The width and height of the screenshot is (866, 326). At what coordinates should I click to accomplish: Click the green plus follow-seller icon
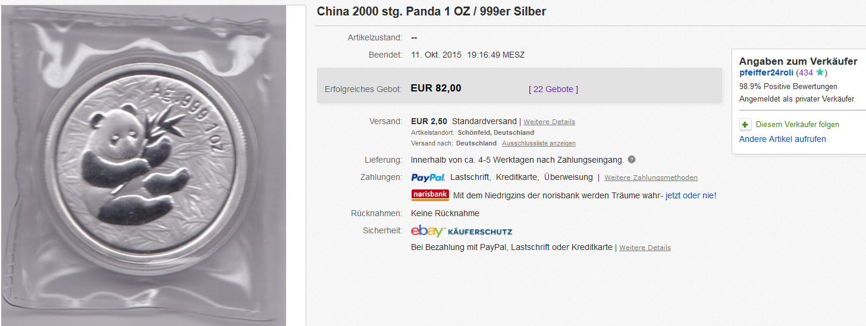(x=745, y=125)
